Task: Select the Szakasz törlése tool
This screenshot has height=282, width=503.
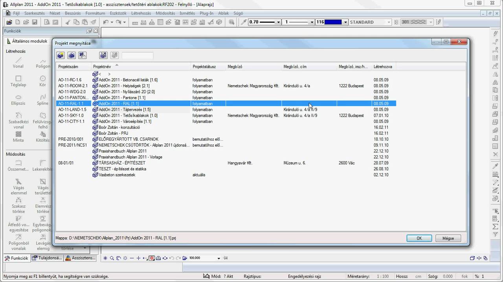Action: click(18, 205)
